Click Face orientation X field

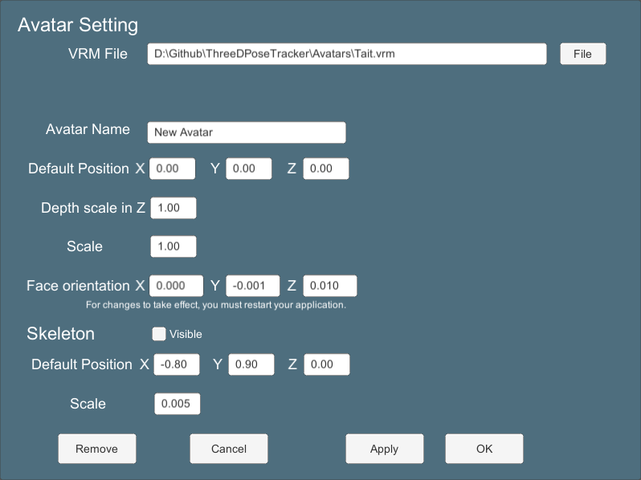(x=177, y=286)
